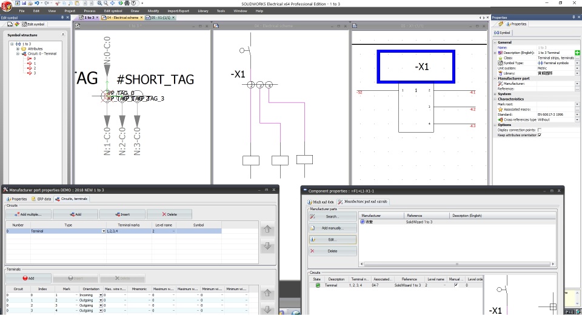Click the move-down arrow beside the Circuits table
582x315 pixels.
[267, 246]
